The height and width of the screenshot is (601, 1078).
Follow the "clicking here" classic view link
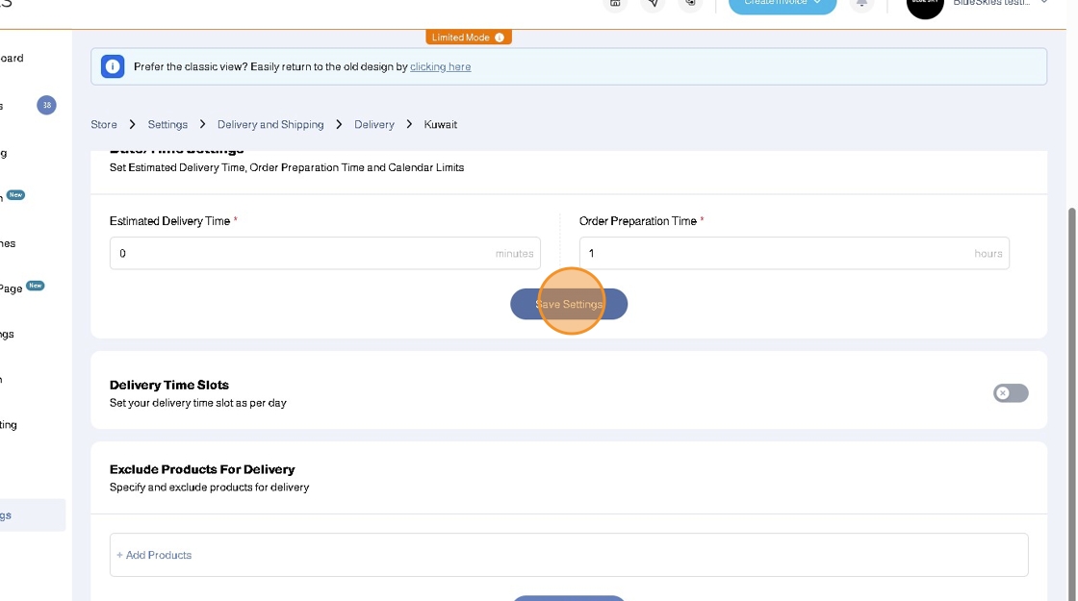click(x=440, y=66)
